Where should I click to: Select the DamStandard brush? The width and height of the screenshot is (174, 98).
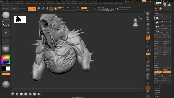click(35, 94)
